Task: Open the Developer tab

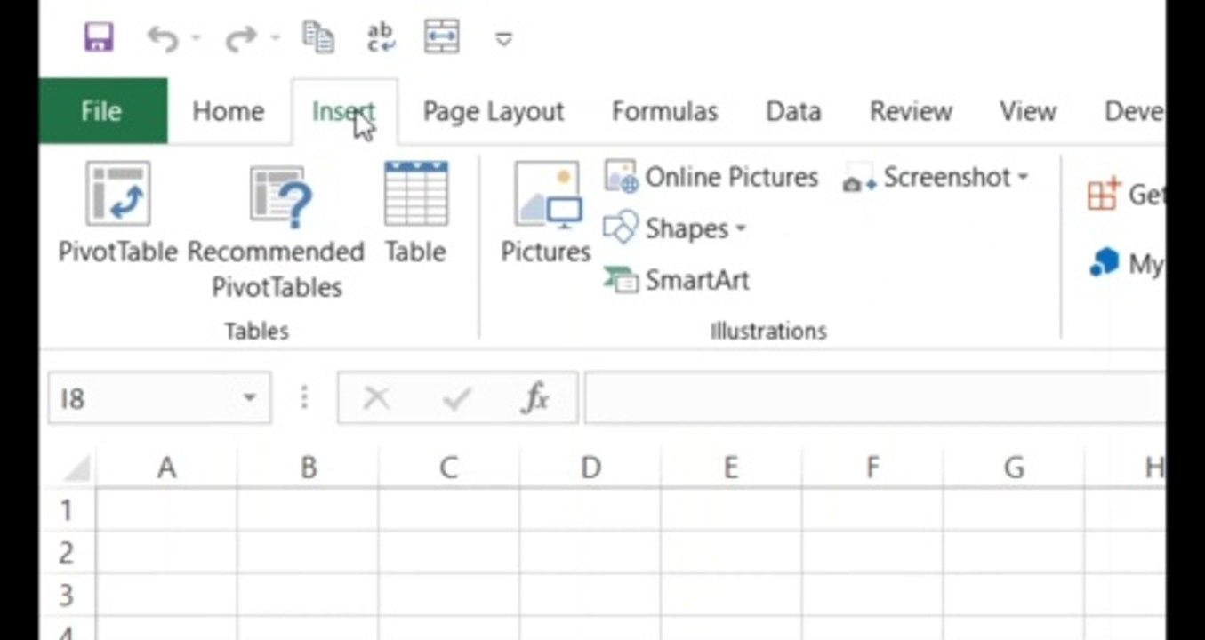Action: coord(1134,111)
